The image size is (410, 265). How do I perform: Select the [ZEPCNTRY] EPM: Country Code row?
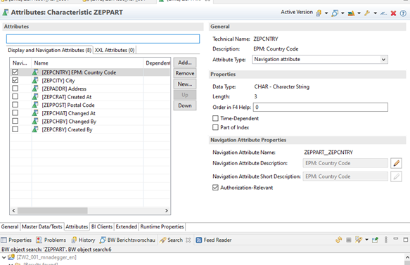(x=90, y=72)
